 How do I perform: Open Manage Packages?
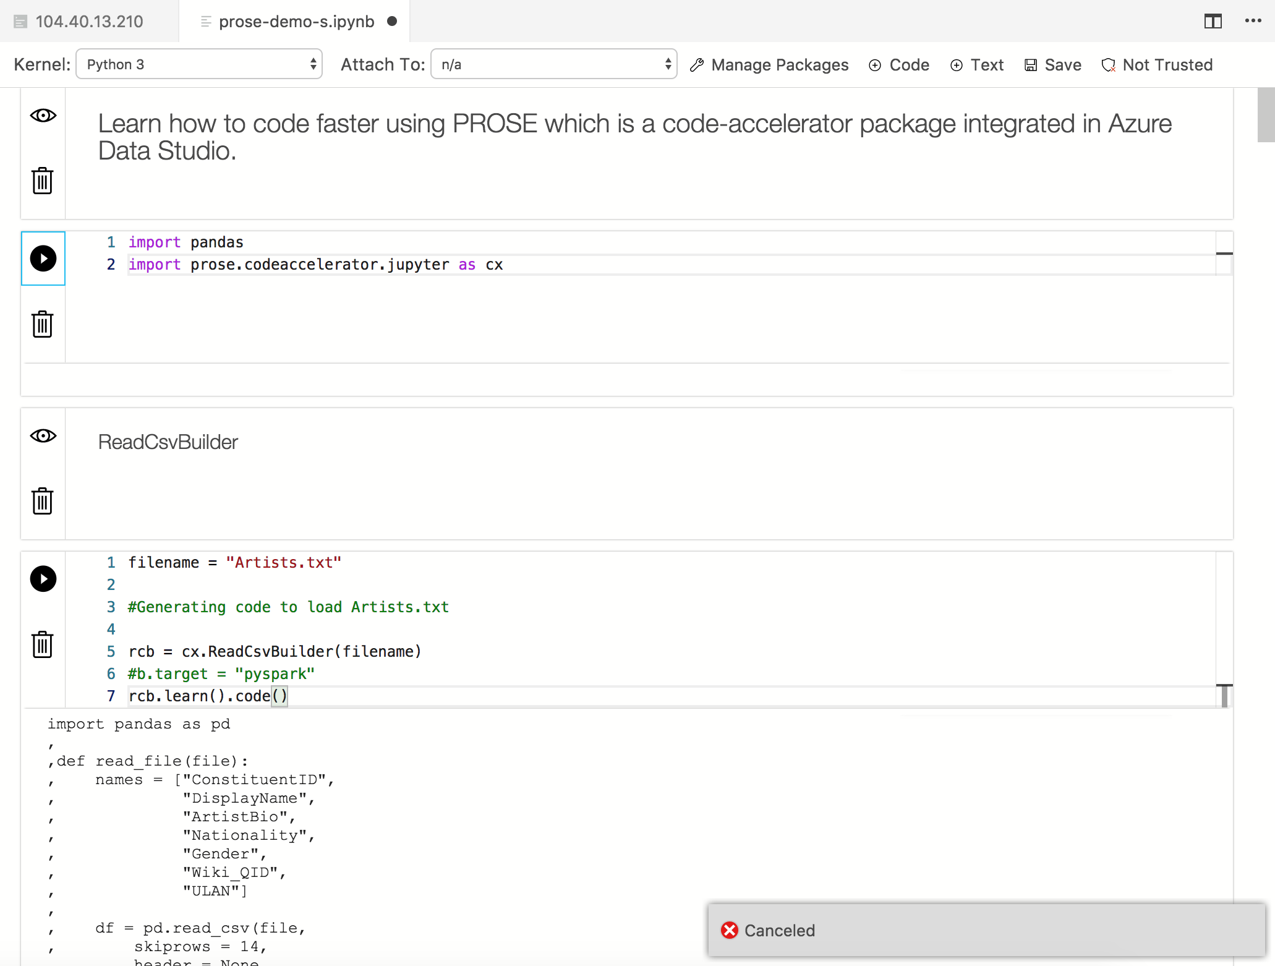pos(769,64)
